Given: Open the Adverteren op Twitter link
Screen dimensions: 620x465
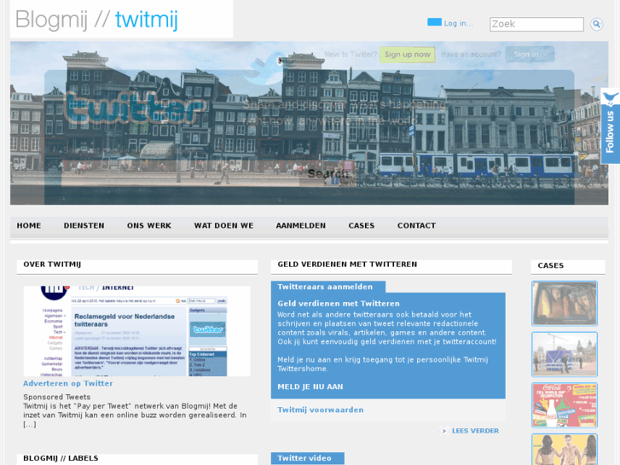Looking at the screenshot, I should click(x=68, y=383).
